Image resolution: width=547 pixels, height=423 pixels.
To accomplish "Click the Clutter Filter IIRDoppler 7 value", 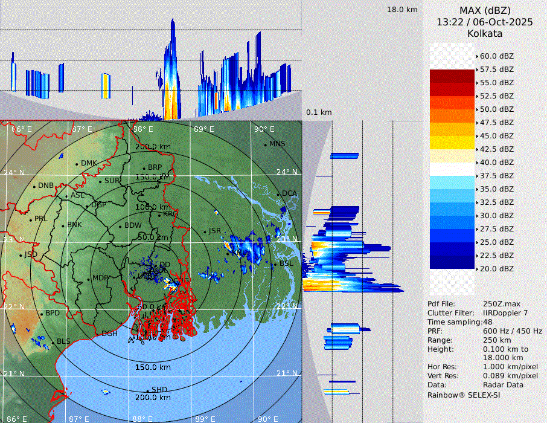I will pos(505,313).
